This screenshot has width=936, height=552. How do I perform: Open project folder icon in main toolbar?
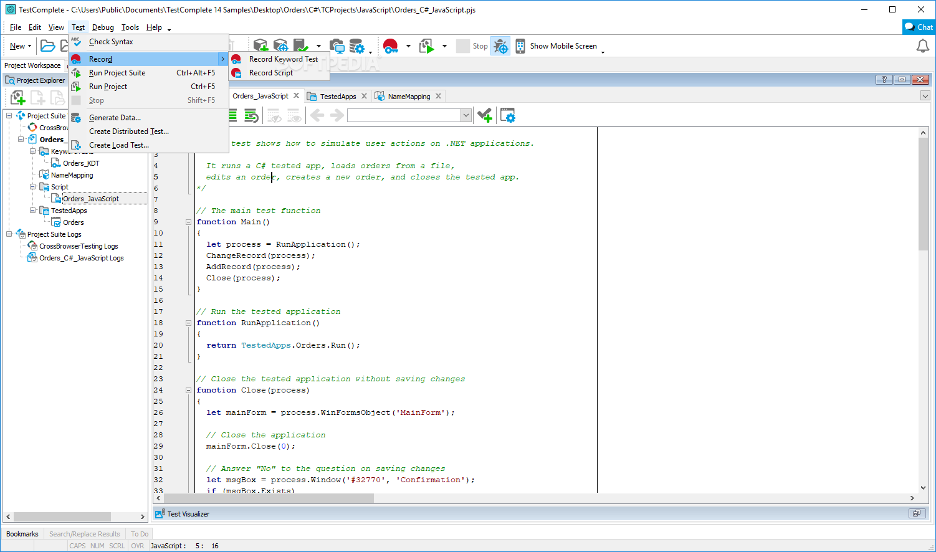pyautogui.click(x=47, y=46)
